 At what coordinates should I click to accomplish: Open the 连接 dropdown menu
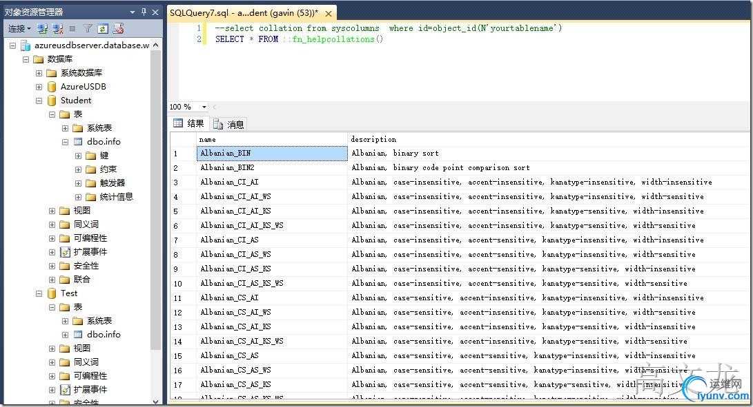coord(19,29)
